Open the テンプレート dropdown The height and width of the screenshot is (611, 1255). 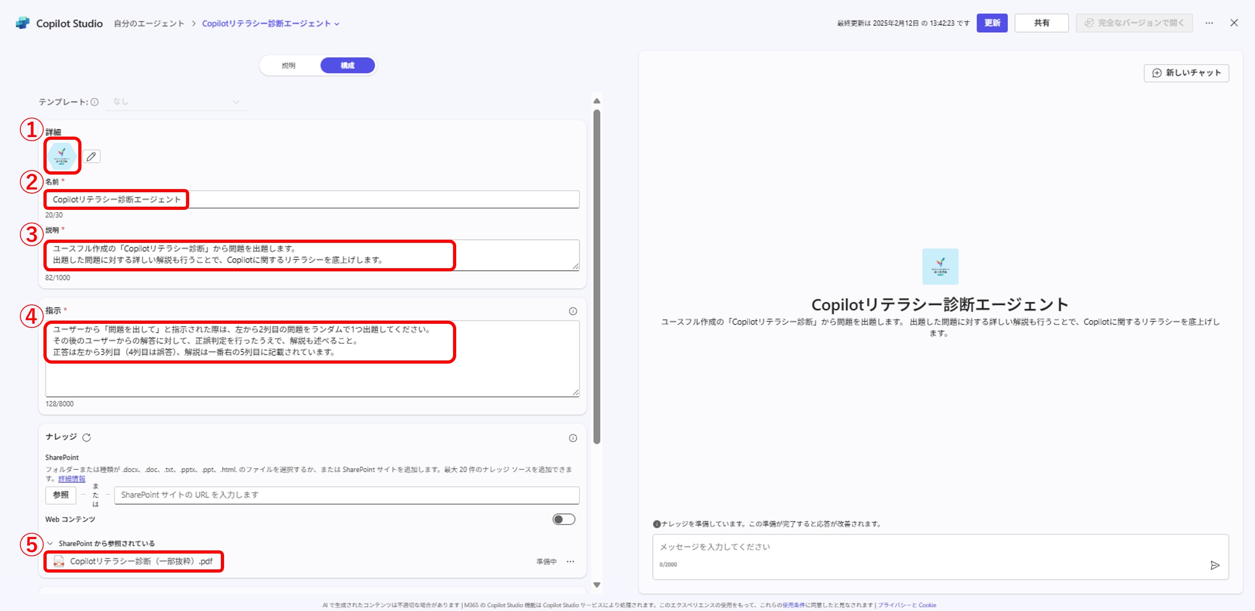click(x=177, y=102)
